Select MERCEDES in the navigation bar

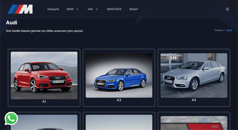click(x=114, y=9)
